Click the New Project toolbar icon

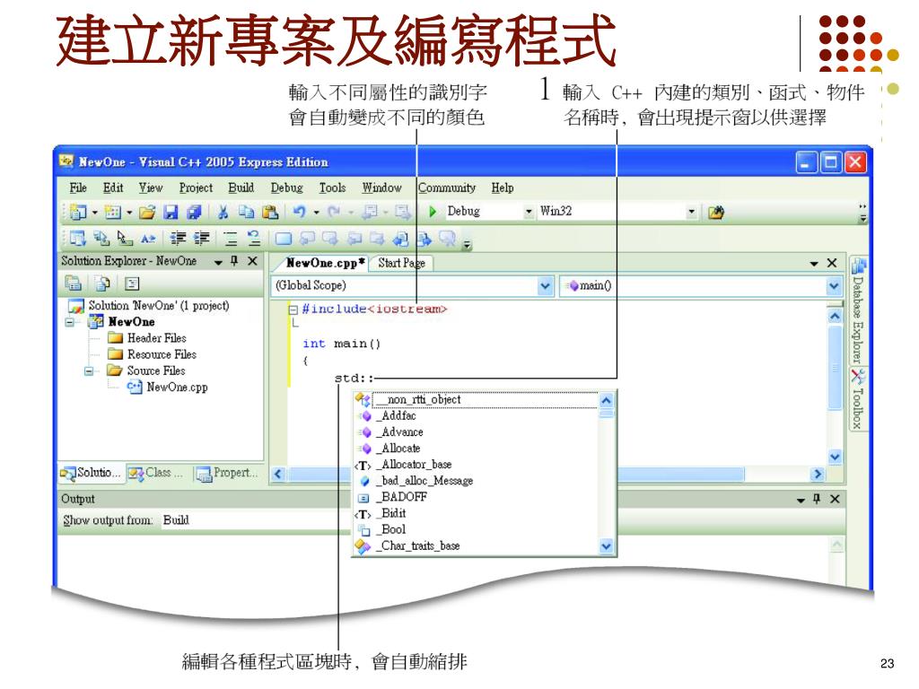click(x=78, y=212)
